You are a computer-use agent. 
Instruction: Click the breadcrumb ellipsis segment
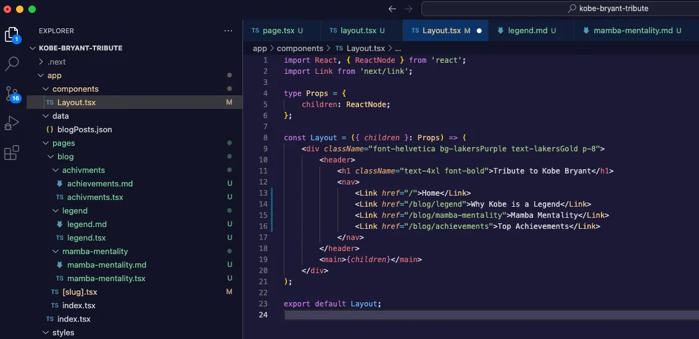pyautogui.click(x=398, y=49)
